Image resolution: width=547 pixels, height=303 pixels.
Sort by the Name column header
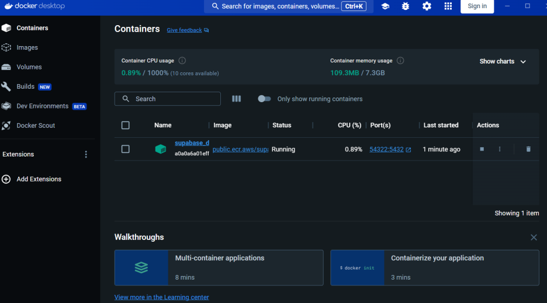click(x=163, y=125)
